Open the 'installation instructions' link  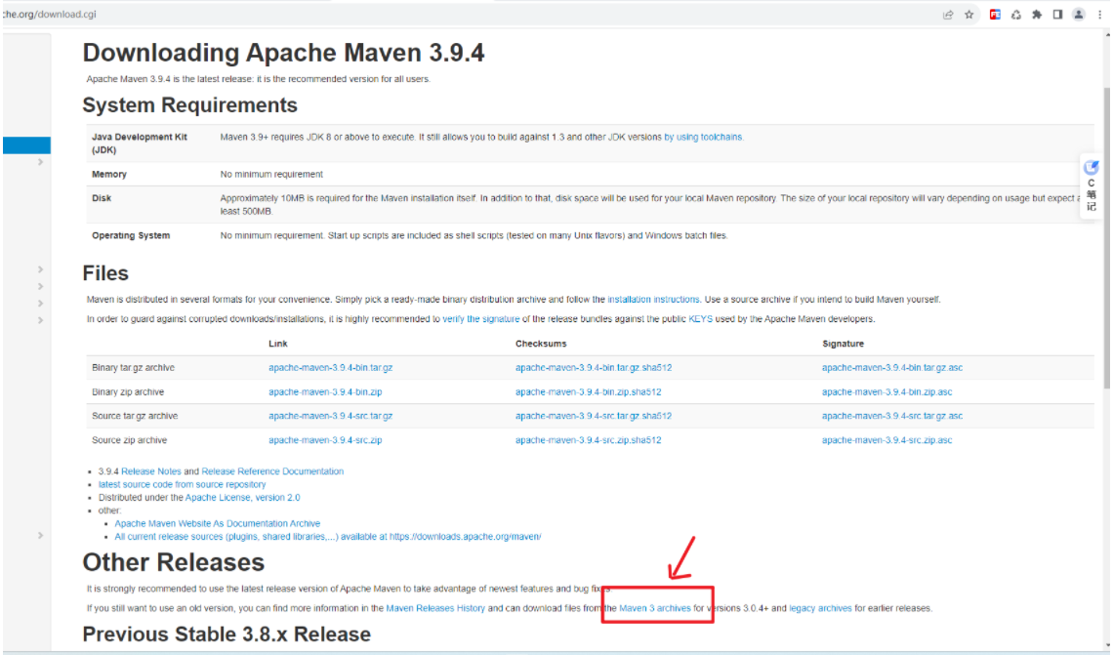coord(653,300)
